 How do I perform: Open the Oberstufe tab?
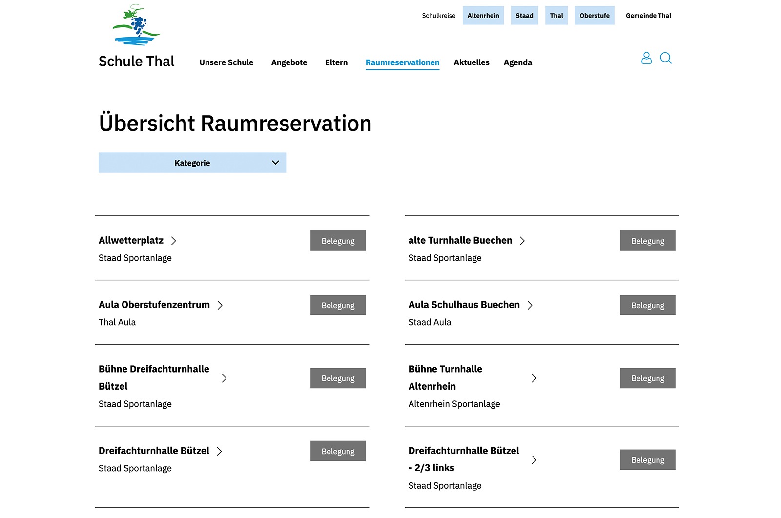click(x=594, y=15)
